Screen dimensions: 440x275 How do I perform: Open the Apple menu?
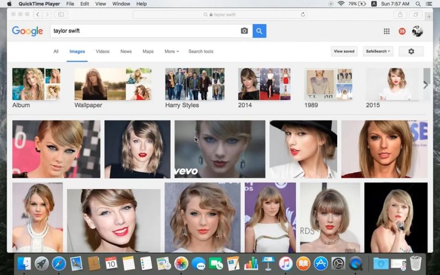9,4
